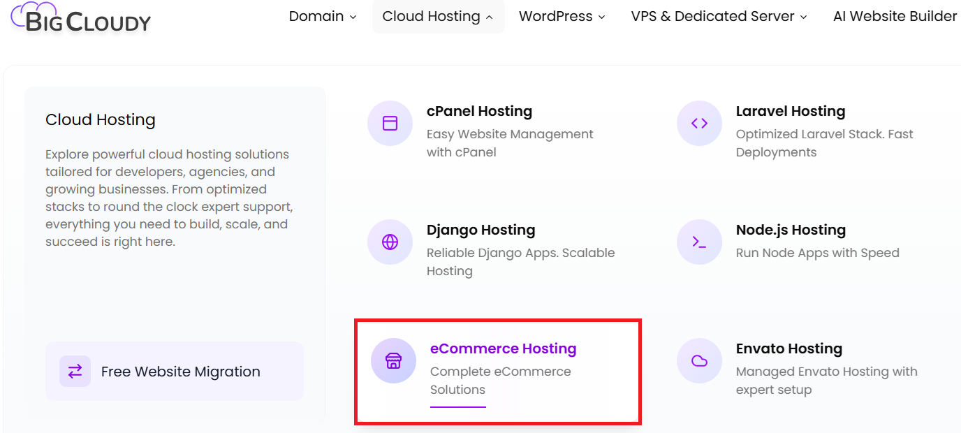Click 'Run Node Apps with Speed' text

coord(818,253)
